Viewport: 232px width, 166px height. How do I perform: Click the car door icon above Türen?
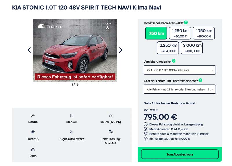pyautogui.click(x=33, y=131)
